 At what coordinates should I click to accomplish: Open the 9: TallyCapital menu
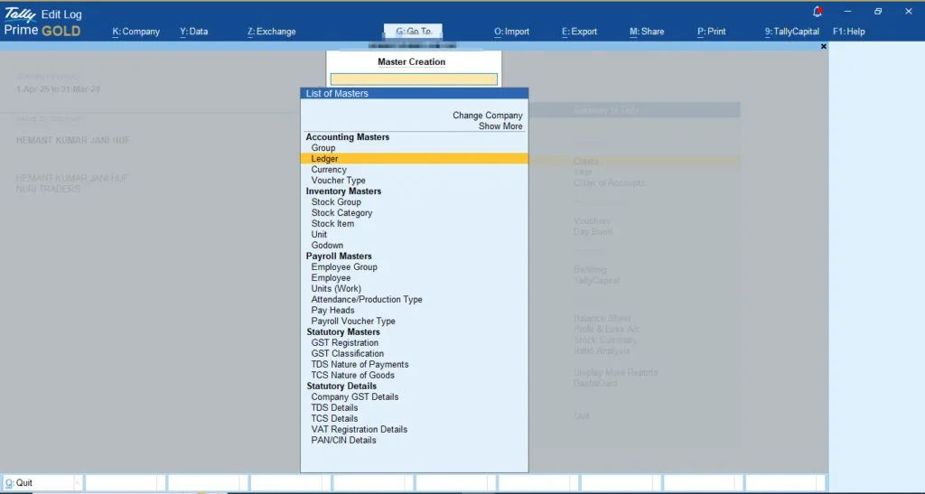pyautogui.click(x=791, y=32)
